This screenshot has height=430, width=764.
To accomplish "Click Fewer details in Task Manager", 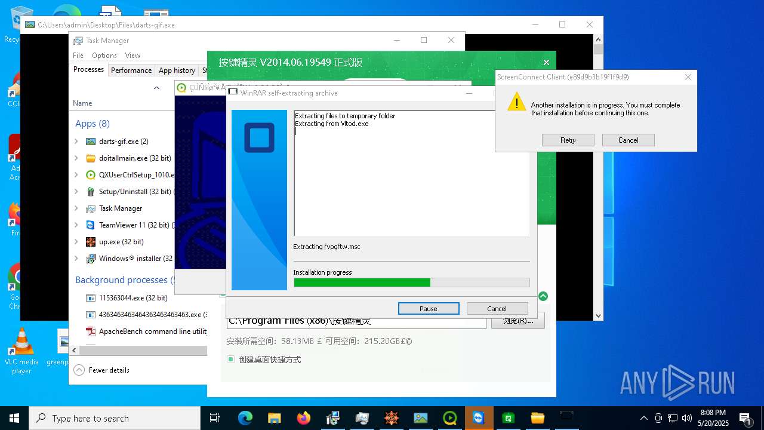I will (x=101, y=370).
